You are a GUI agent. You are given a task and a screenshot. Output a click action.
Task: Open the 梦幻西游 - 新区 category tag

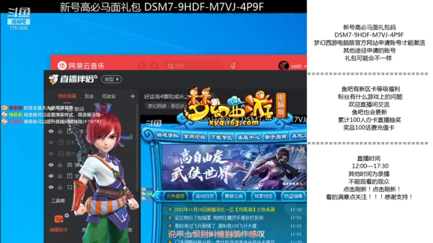pyautogui.click(x=166, y=106)
